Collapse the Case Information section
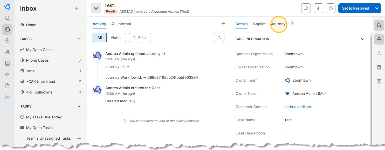Screen dimensions: 385x150 (x=363, y=39)
